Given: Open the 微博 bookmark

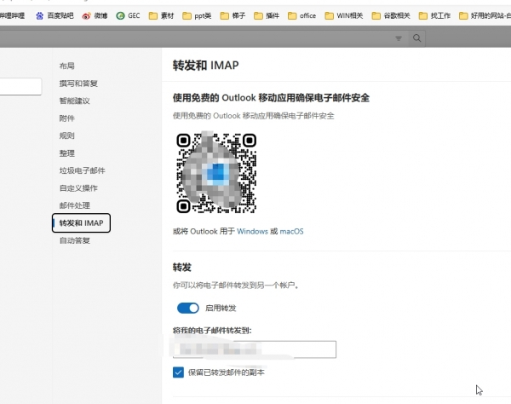Looking at the screenshot, I should [x=95, y=15].
